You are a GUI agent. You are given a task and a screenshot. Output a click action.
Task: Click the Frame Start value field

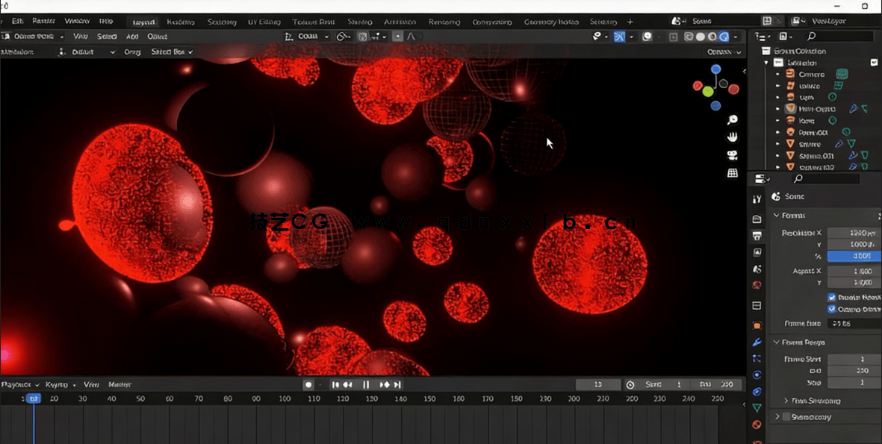854,359
